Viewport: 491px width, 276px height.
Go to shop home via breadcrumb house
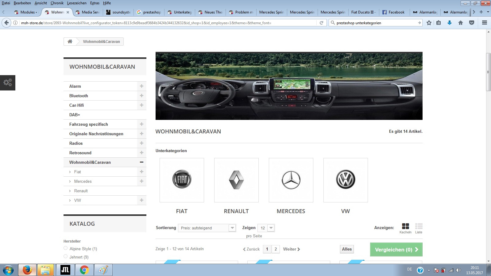tap(70, 41)
